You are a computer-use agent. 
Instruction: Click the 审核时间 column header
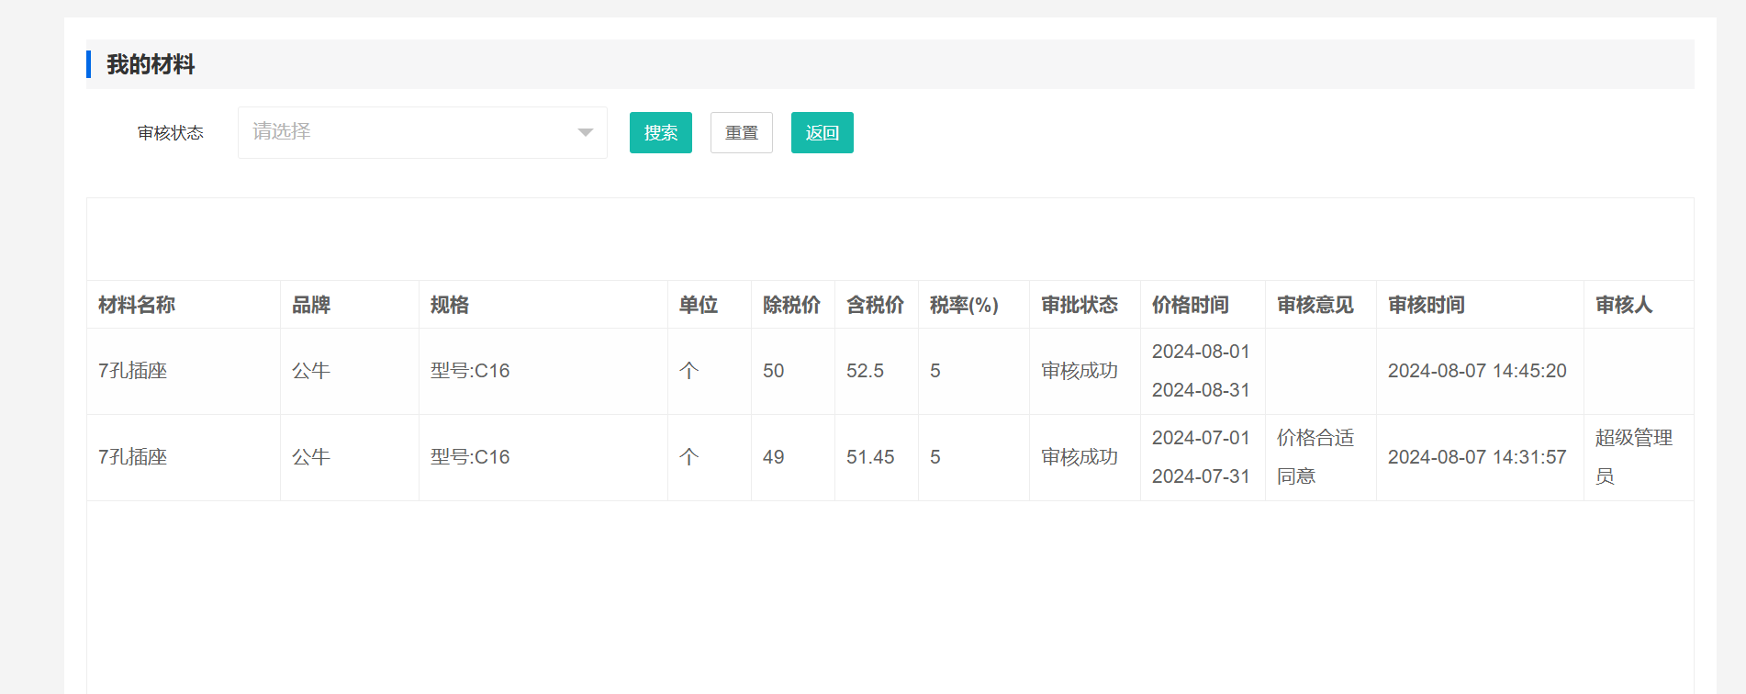pyautogui.click(x=1427, y=305)
